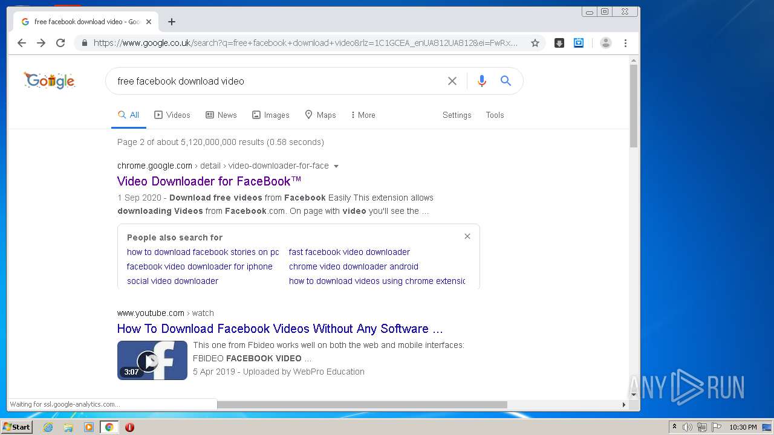Image resolution: width=774 pixels, height=435 pixels.
Task: Open Action Center flag icon
Action: [x=717, y=427]
